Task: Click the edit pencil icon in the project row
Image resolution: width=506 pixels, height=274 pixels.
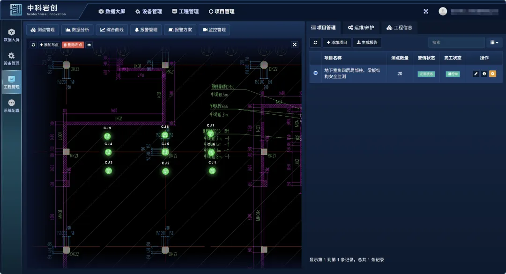Action: coord(476,74)
